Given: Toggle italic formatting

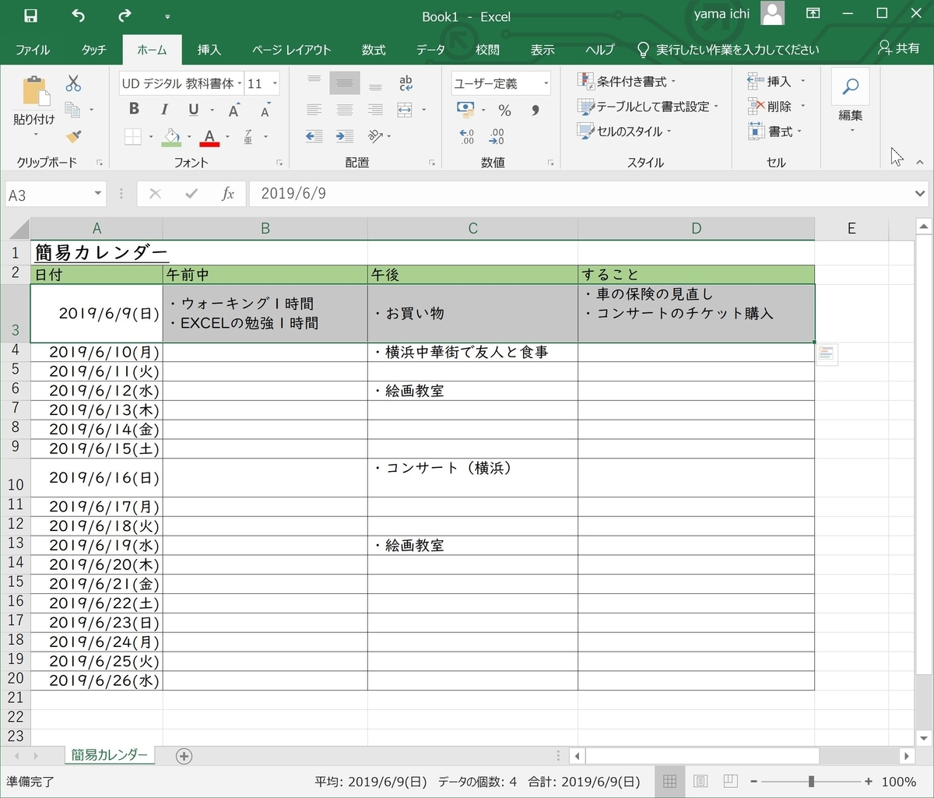Looking at the screenshot, I should point(163,110).
